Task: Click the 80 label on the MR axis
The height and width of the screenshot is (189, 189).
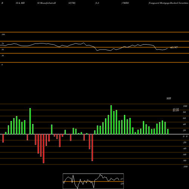Action: (x=184, y=112)
